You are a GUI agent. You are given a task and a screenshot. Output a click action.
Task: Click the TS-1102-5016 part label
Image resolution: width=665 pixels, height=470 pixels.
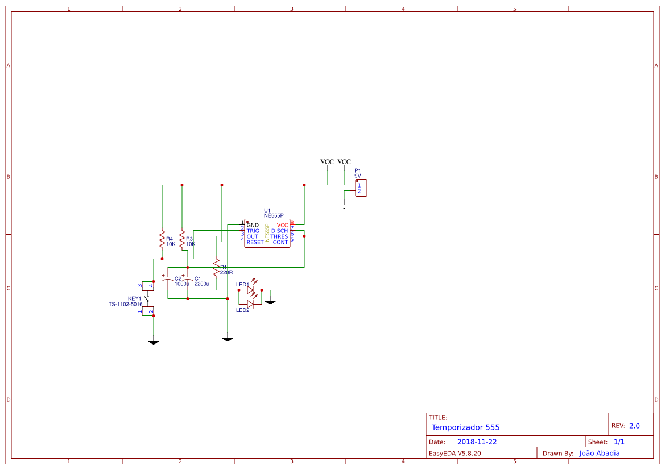tap(126, 304)
